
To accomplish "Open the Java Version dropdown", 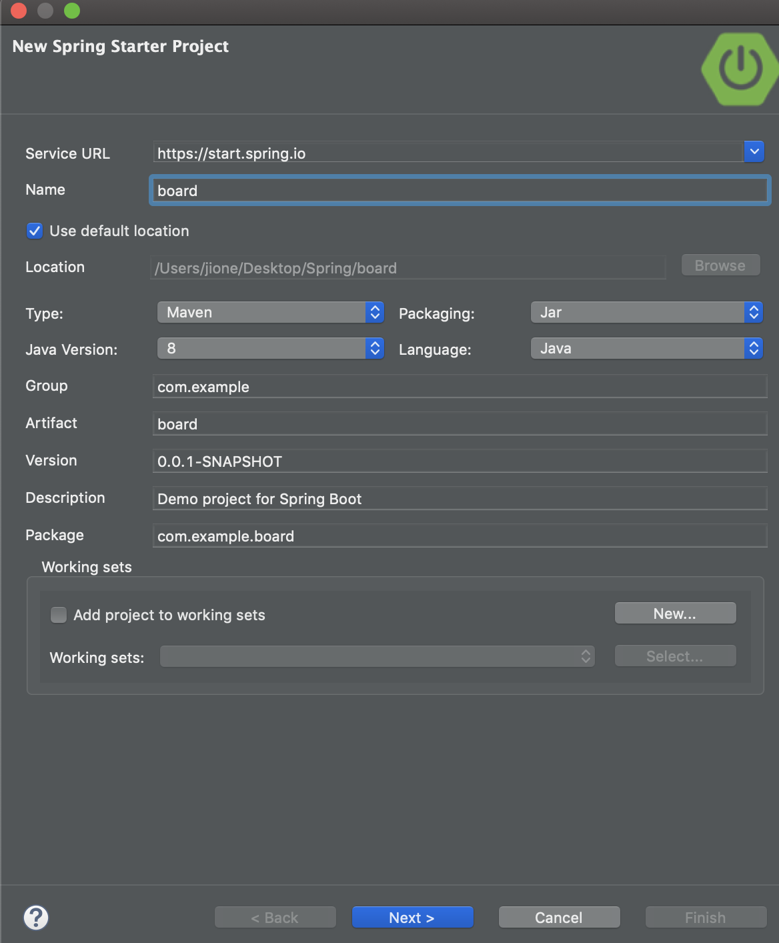I will [271, 348].
